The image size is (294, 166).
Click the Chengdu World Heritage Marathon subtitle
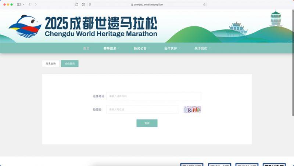click(101, 34)
